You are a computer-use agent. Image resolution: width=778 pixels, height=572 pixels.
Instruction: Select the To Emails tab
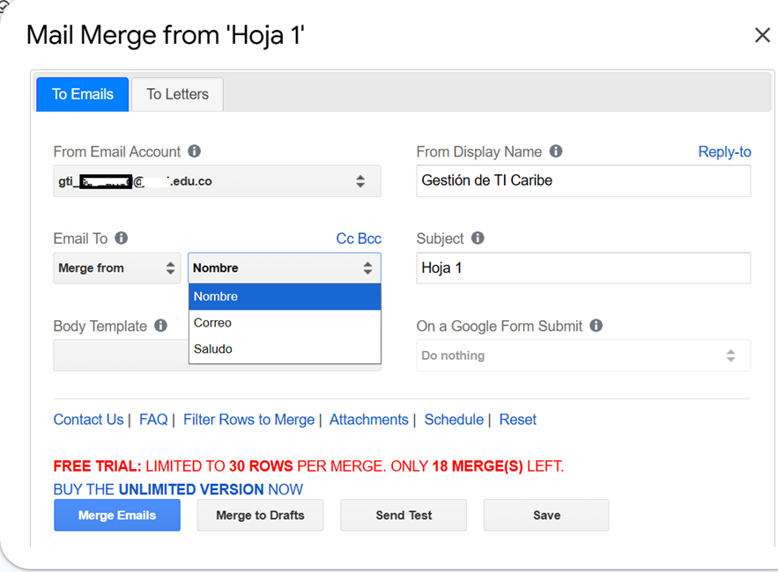83,94
